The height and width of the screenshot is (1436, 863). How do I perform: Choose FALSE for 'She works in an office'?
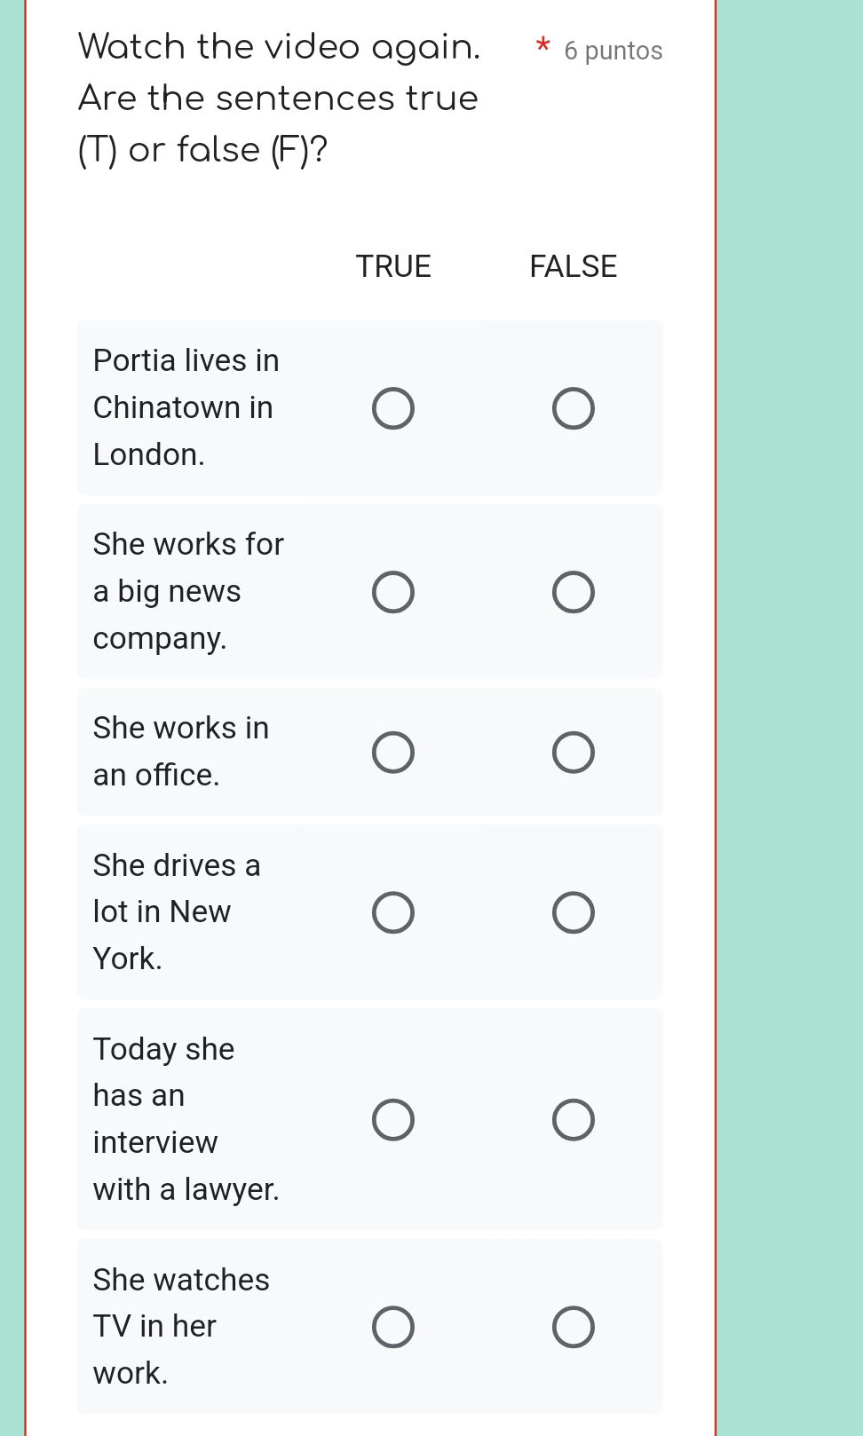coord(573,753)
